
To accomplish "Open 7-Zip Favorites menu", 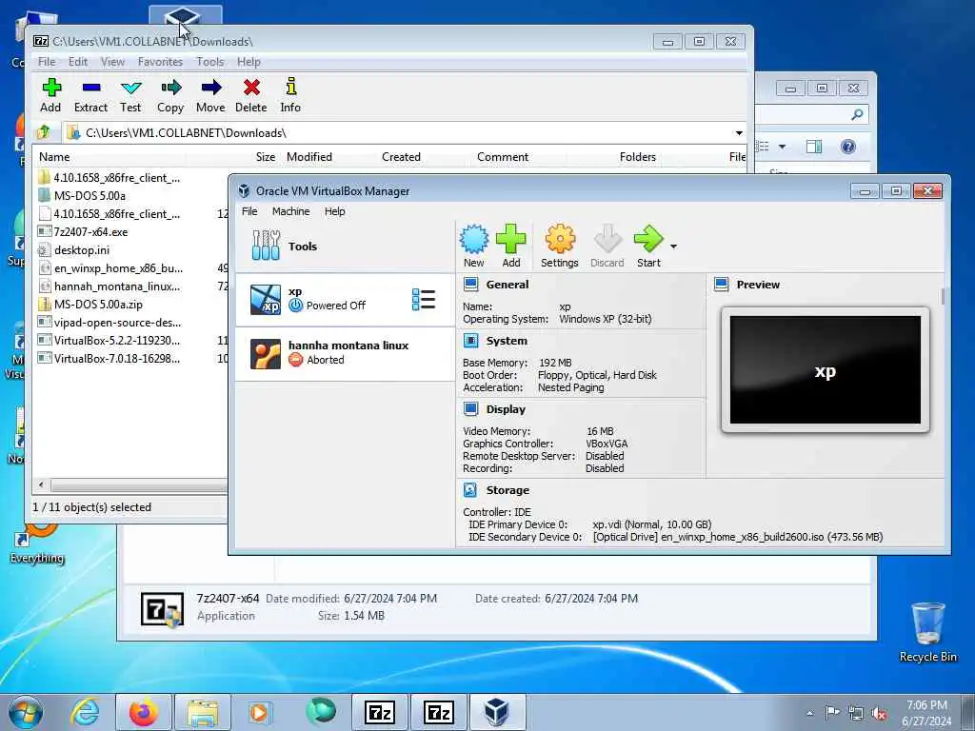I will coord(160,62).
